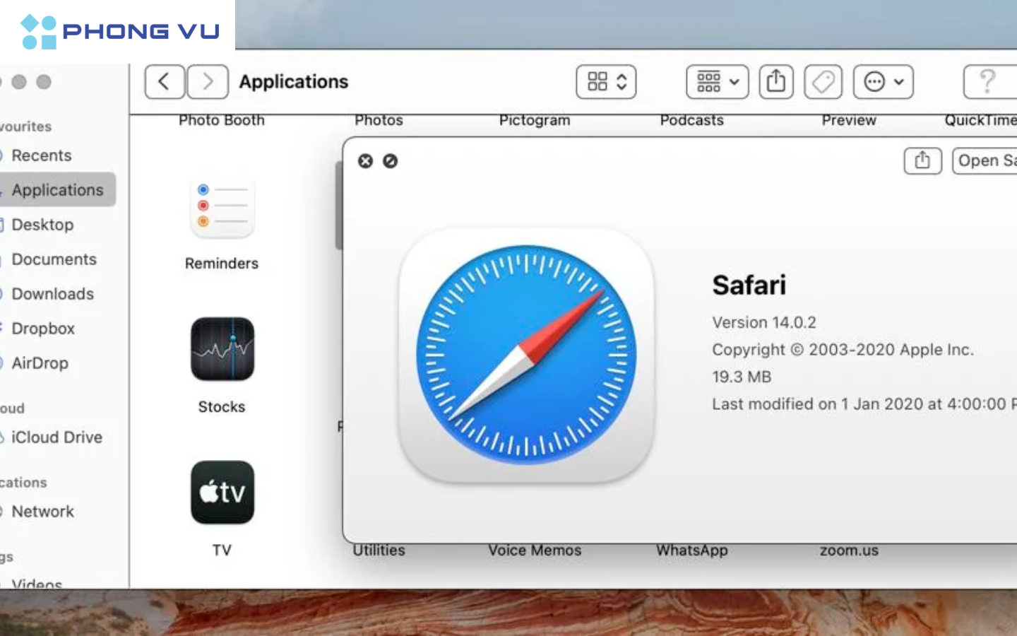Viewport: 1017px width, 636px height.
Task: Click the Version 14.0.2 text
Action: [764, 323]
